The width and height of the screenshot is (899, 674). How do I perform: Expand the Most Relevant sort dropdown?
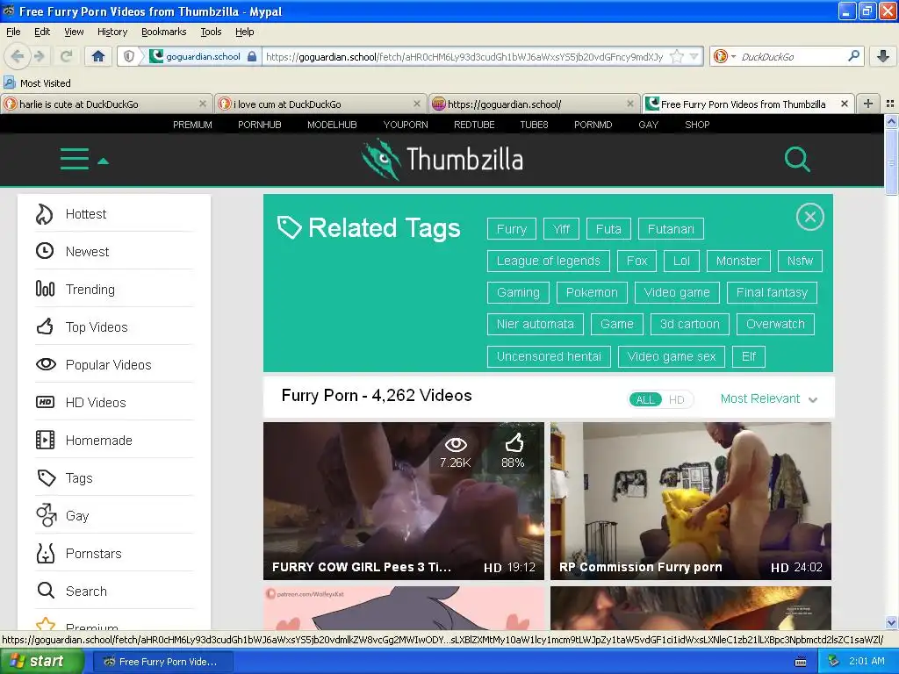click(768, 399)
